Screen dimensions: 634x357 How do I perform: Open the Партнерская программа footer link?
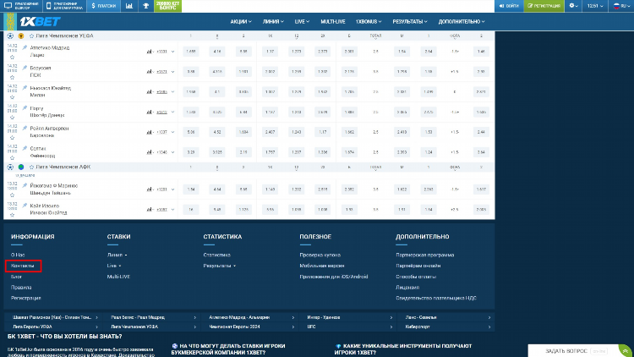click(424, 255)
